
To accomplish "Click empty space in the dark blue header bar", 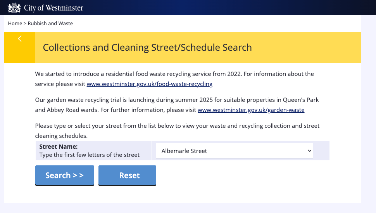I will (x=233, y=7).
